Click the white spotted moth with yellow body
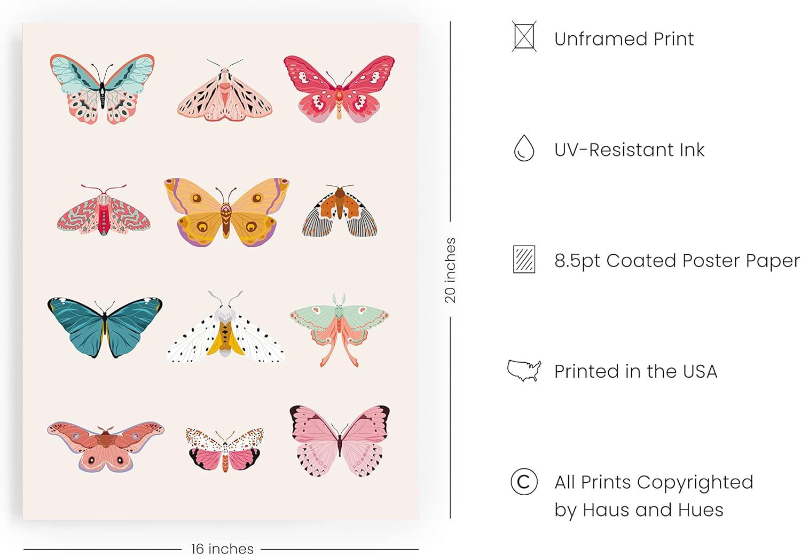 225,327
